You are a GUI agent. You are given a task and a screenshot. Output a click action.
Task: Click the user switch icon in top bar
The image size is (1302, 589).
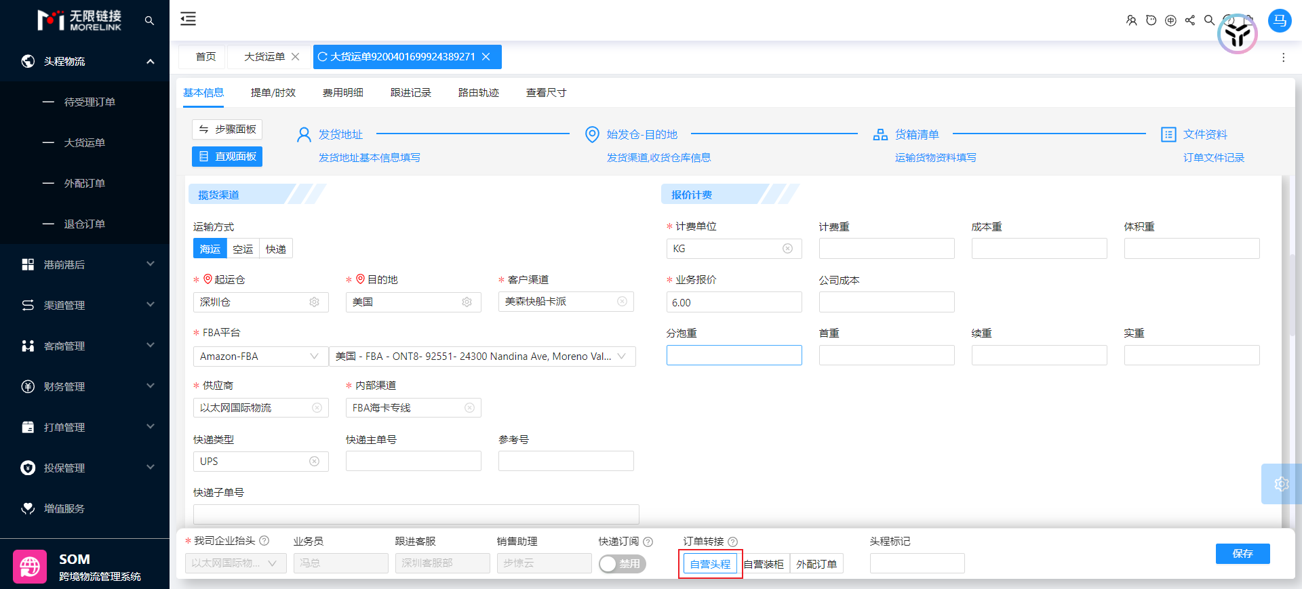tap(1131, 20)
